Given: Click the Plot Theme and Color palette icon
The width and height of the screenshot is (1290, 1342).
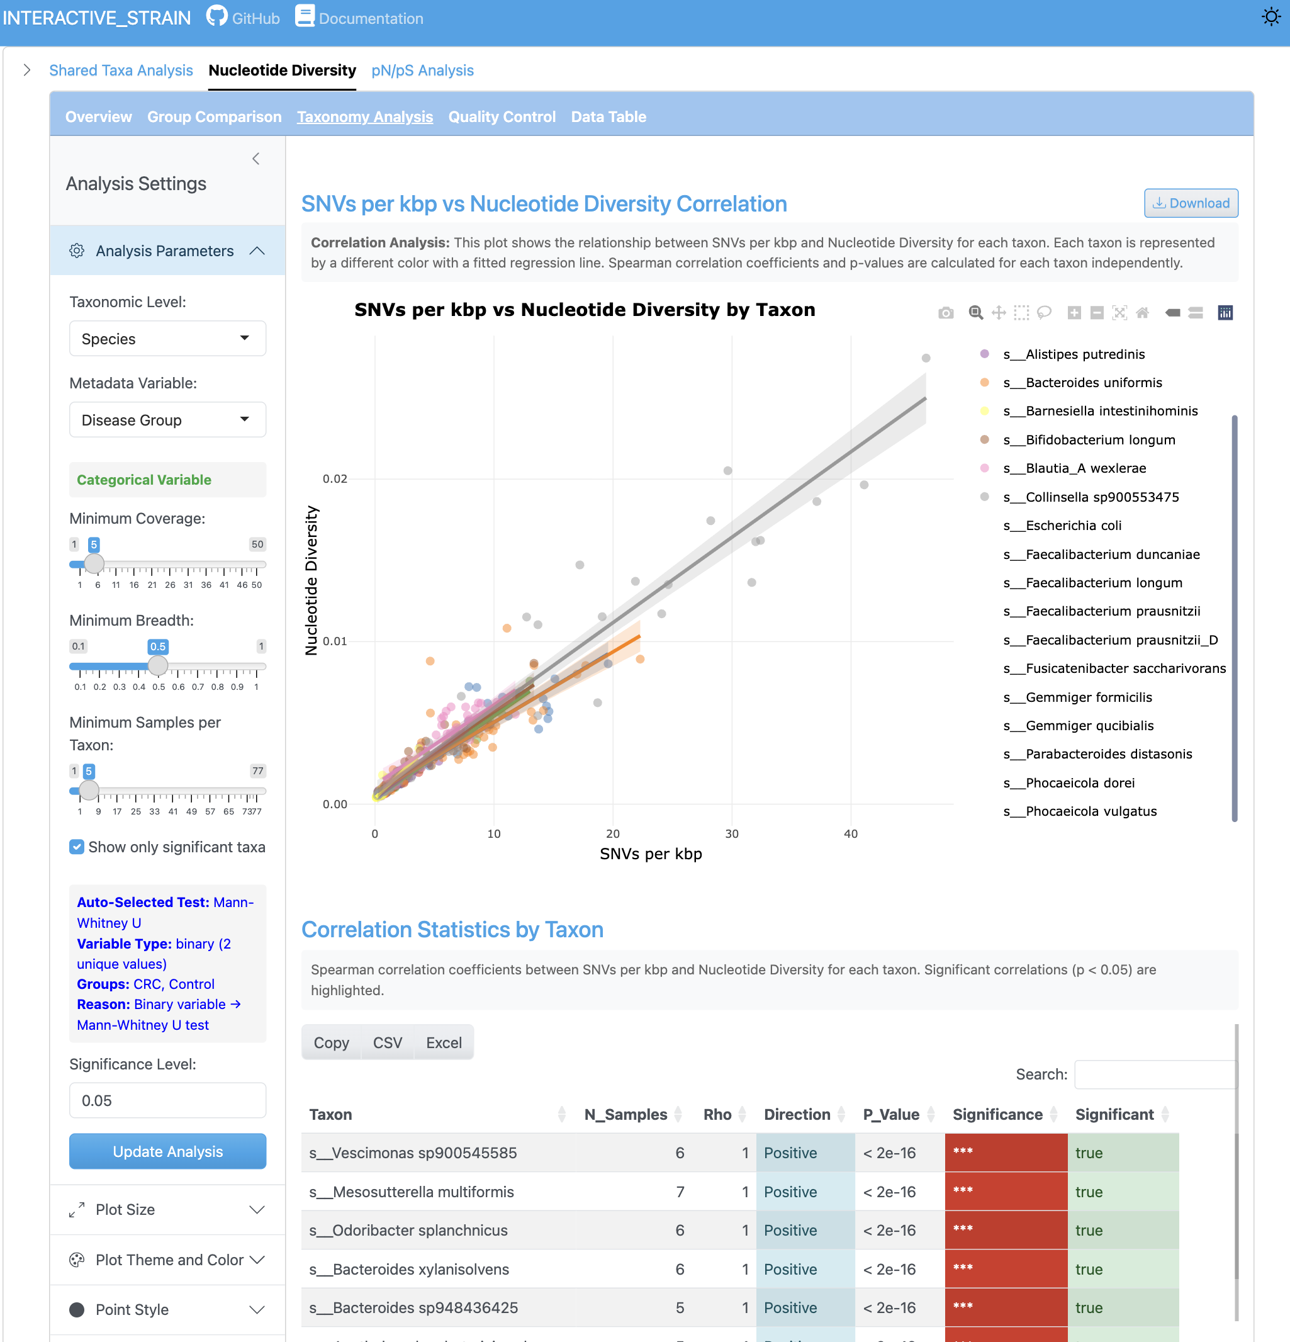Looking at the screenshot, I should pos(77,1260).
